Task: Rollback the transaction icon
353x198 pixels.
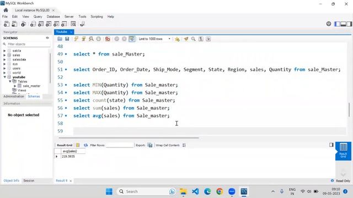Action: [124, 39]
